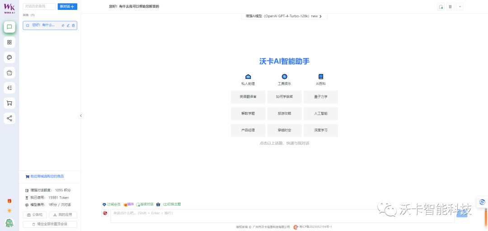Start a 新对话 new chat
The width and height of the screenshot is (488, 231).
pyautogui.click(x=67, y=6)
